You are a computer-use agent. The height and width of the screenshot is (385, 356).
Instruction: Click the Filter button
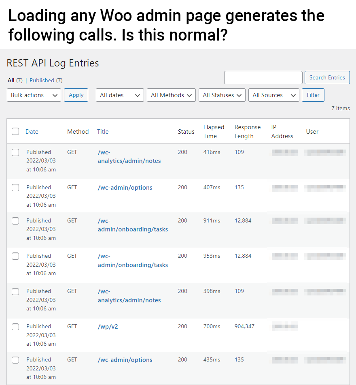coord(313,95)
